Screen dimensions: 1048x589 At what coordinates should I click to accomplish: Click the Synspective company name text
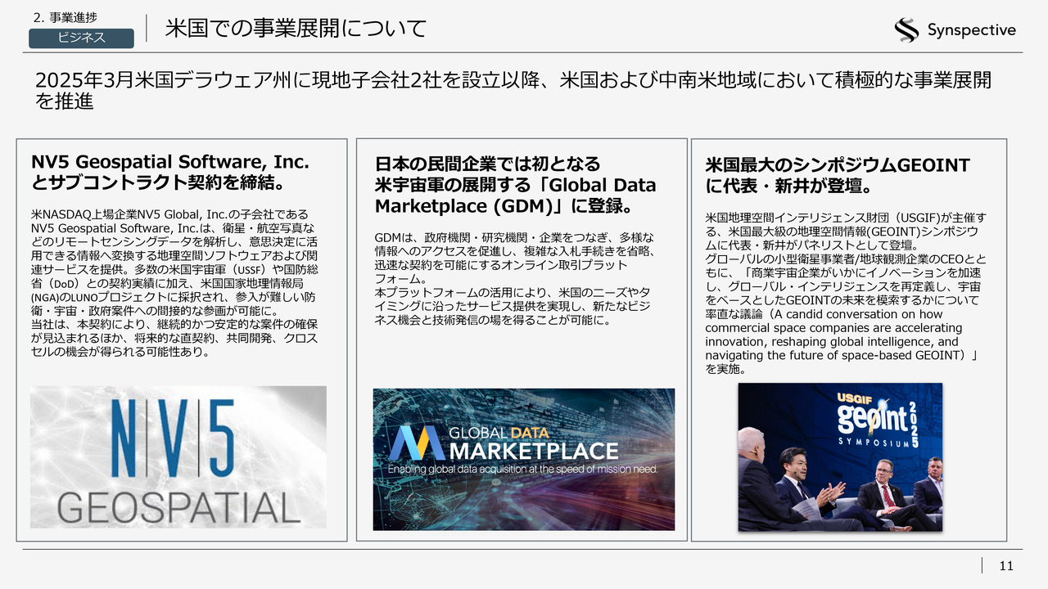point(971,30)
